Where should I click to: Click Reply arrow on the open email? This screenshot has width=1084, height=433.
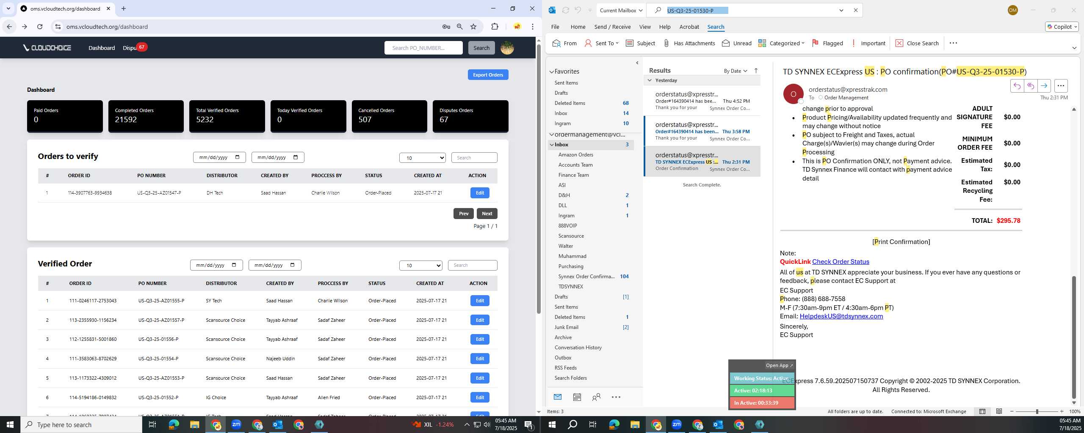(x=1017, y=86)
